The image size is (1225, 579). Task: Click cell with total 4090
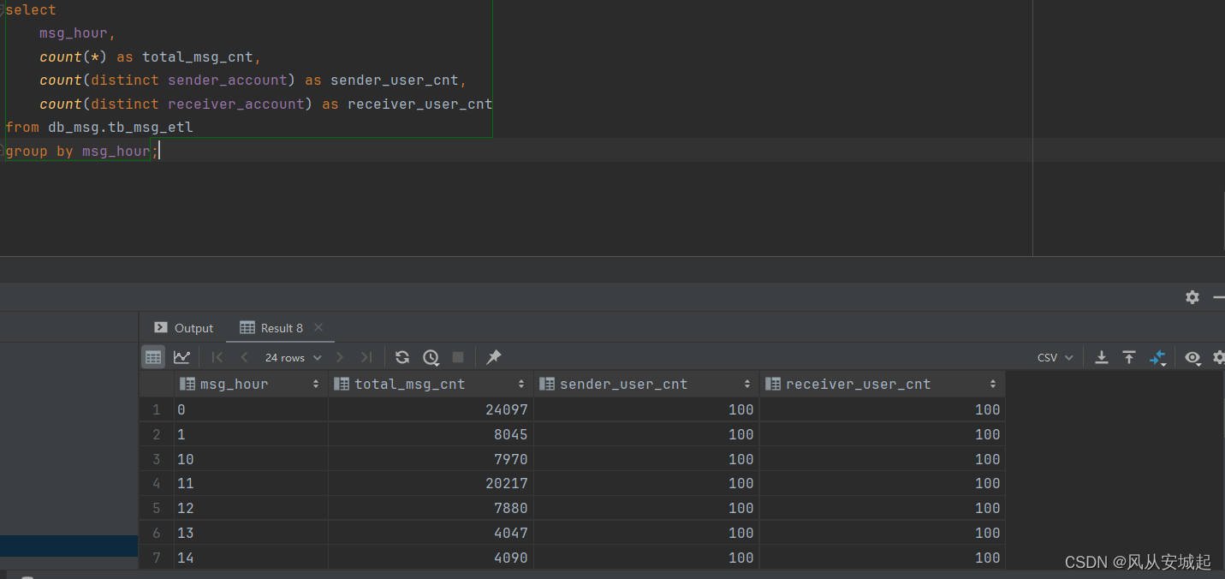[x=431, y=558]
